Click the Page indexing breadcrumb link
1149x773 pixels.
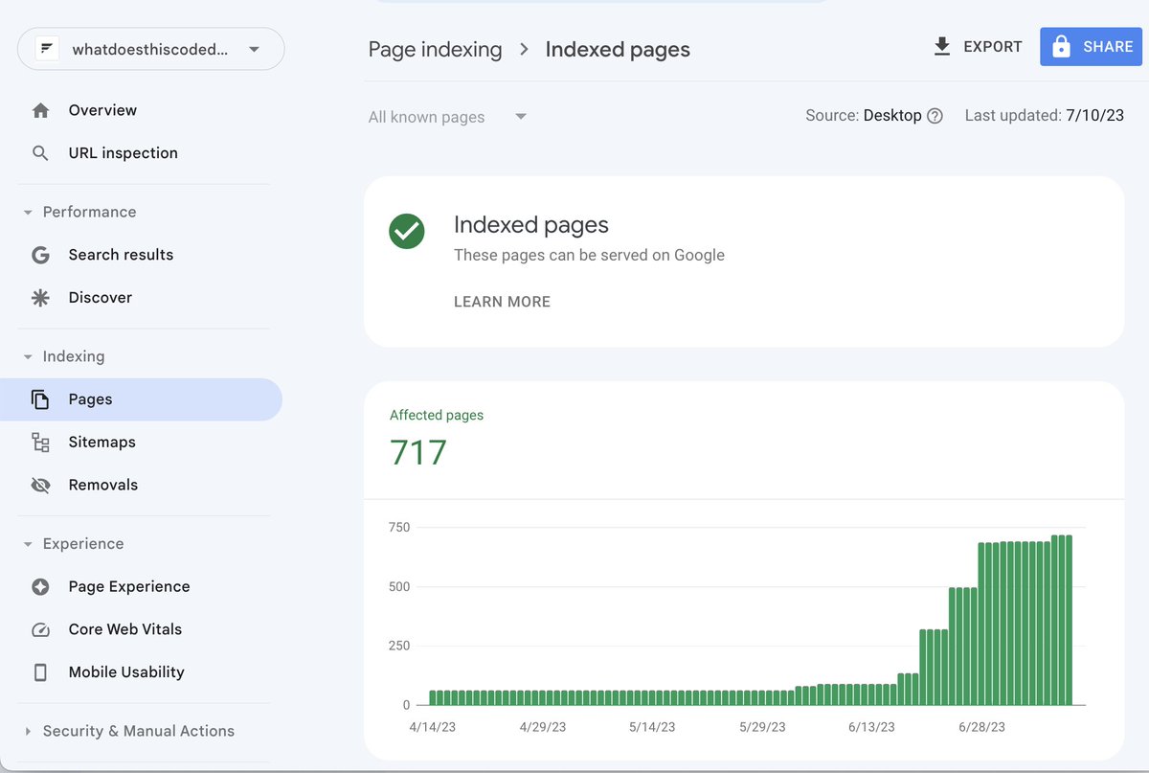(x=435, y=50)
